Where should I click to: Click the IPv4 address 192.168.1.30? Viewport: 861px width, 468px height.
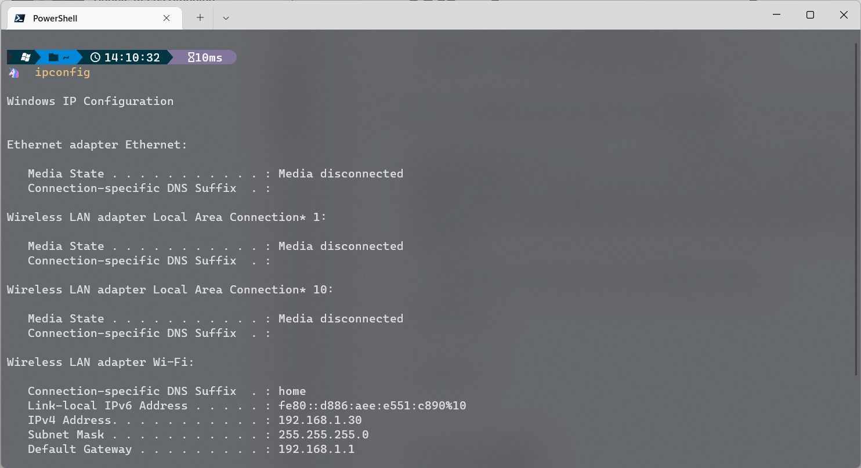coord(320,420)
